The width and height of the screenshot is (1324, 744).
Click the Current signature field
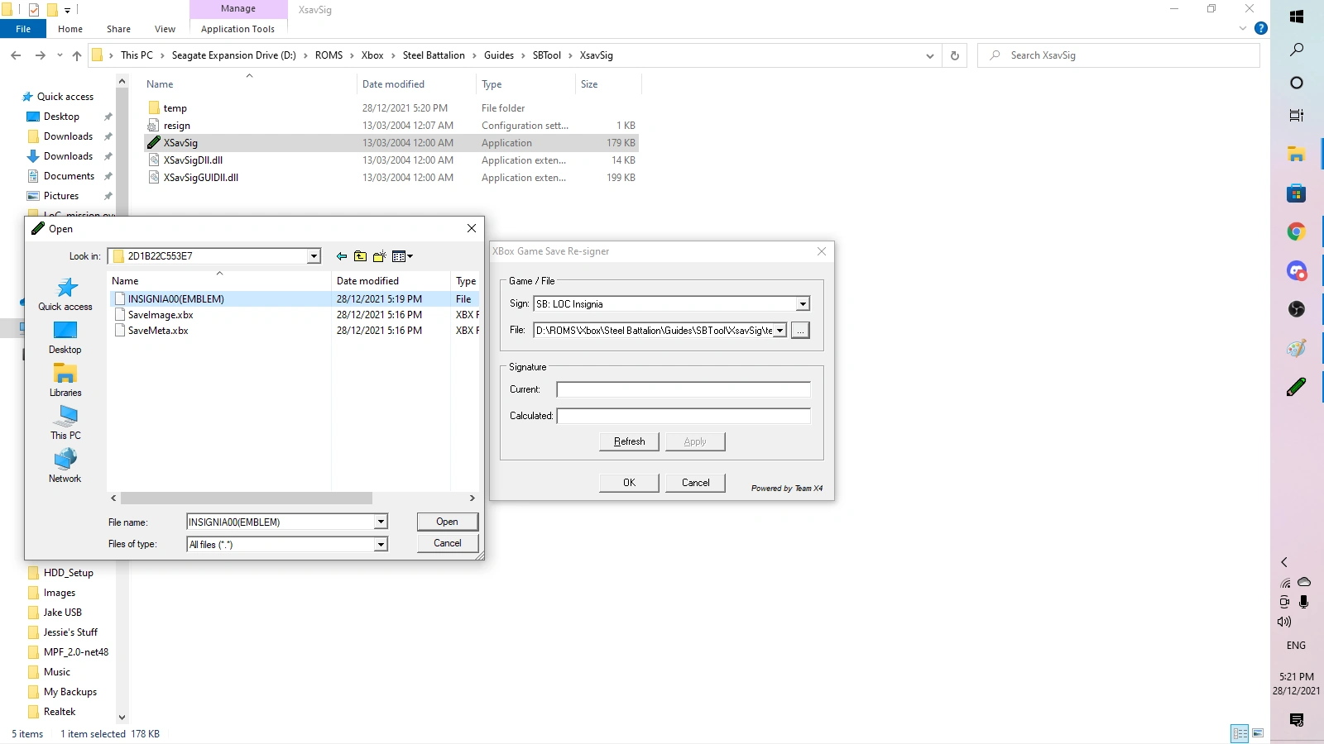684,389
